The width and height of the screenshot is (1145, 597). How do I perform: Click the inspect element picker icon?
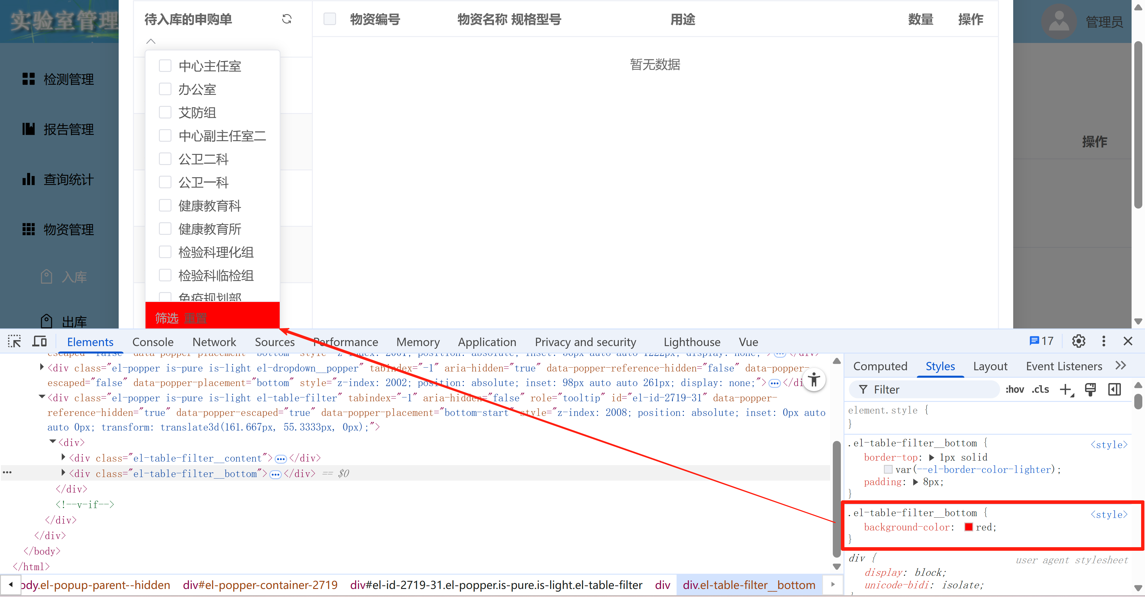(x=14, y=342)
